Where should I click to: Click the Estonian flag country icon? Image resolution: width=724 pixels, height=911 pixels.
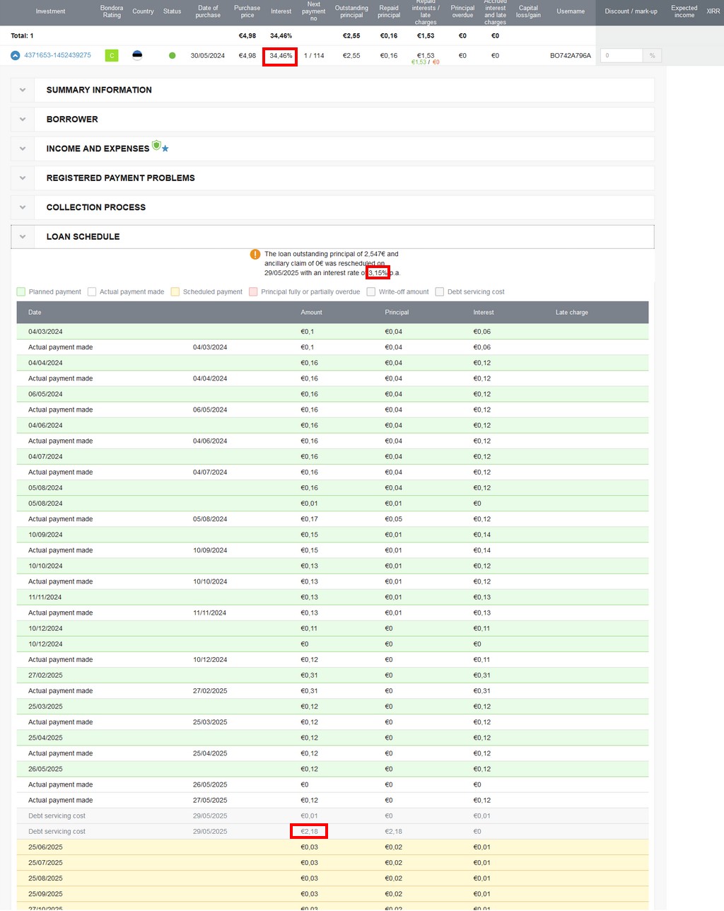point(137,55)
